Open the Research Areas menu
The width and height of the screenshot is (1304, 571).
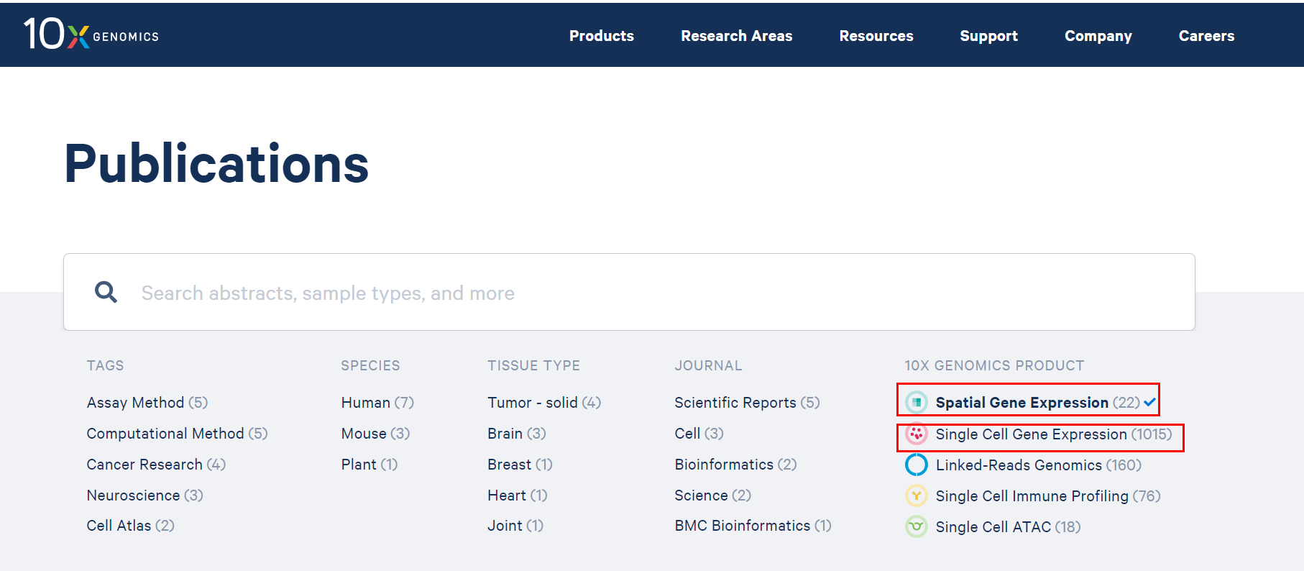pyautogui.click(x=737, y=36)
